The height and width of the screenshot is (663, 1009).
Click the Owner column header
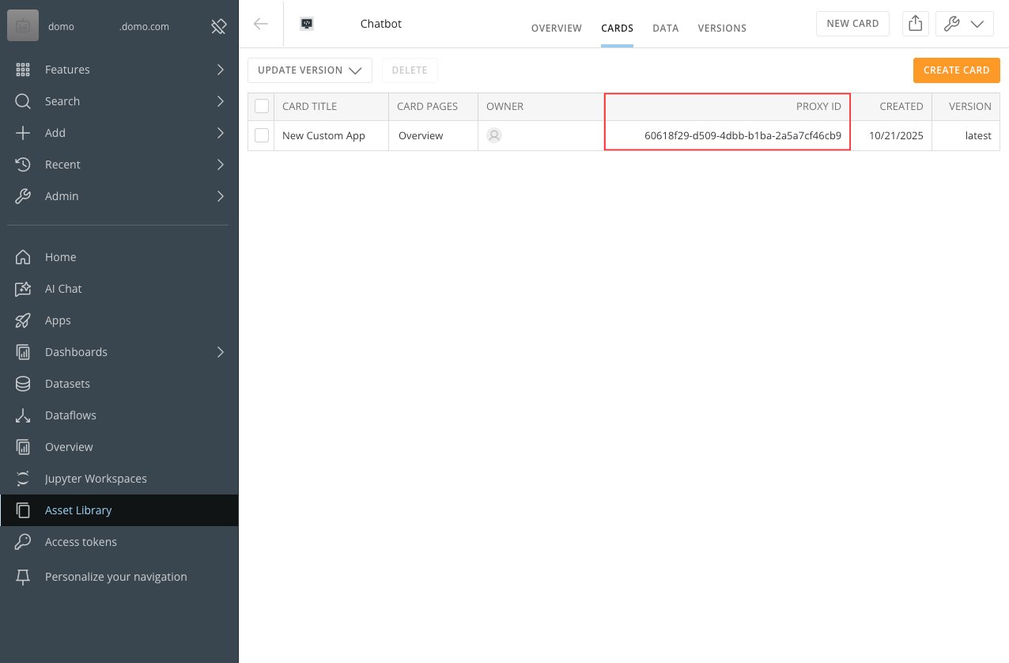[542, 106]
